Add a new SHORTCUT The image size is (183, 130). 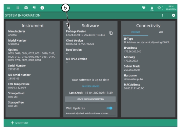(20, 123)
